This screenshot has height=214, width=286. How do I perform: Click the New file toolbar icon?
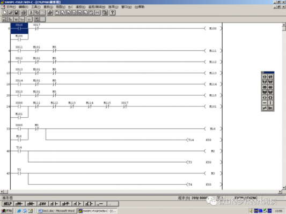point(5,12)
